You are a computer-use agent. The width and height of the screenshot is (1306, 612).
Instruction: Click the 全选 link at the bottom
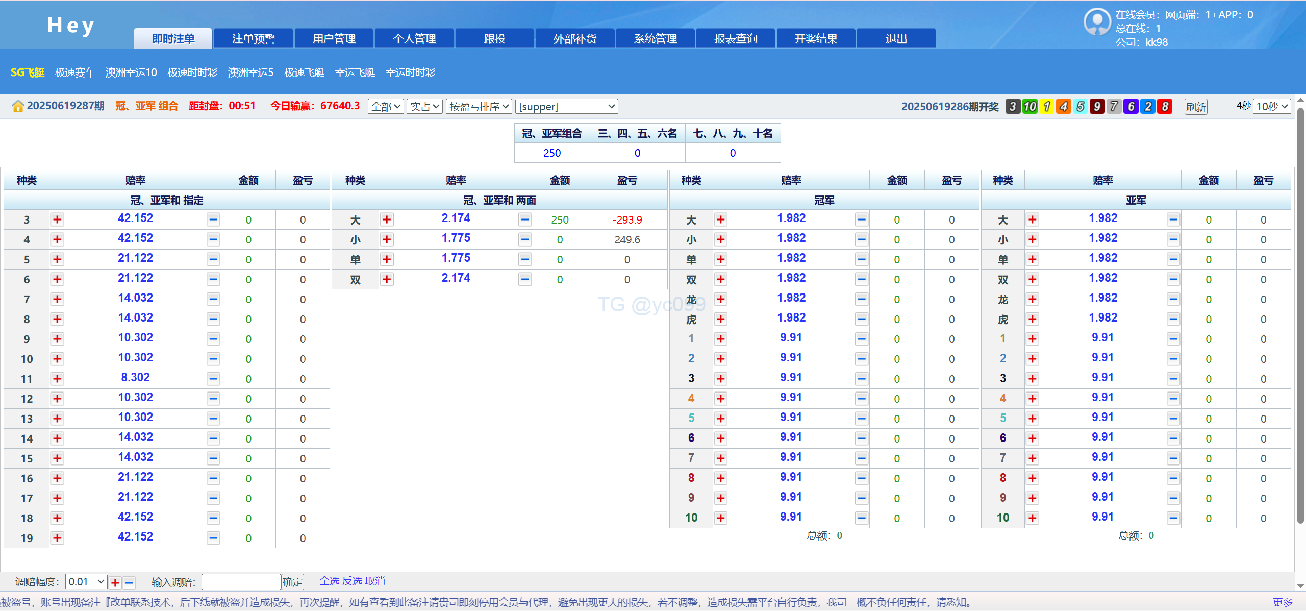tap(329, 581)
